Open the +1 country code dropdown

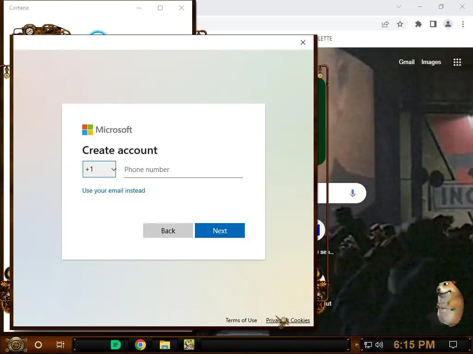[99, 169]
